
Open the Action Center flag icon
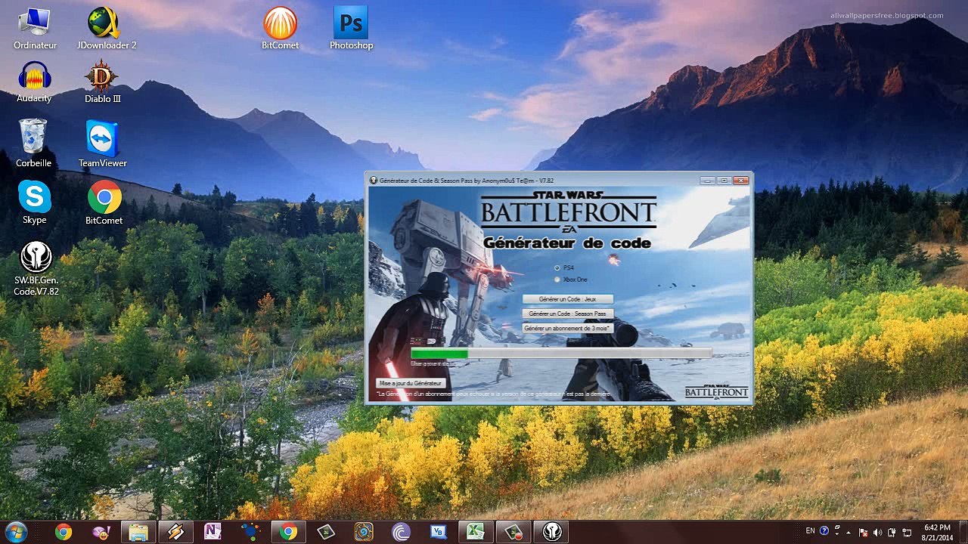pyautogui.click(x=864, y=532)
